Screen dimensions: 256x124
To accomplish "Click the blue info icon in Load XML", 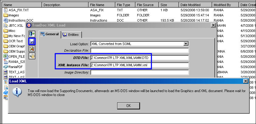I will click(x=17, y=92).
